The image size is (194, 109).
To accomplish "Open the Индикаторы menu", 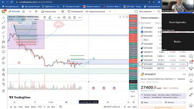I will [48, 12].
